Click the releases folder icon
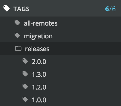 tap(18, 48)
